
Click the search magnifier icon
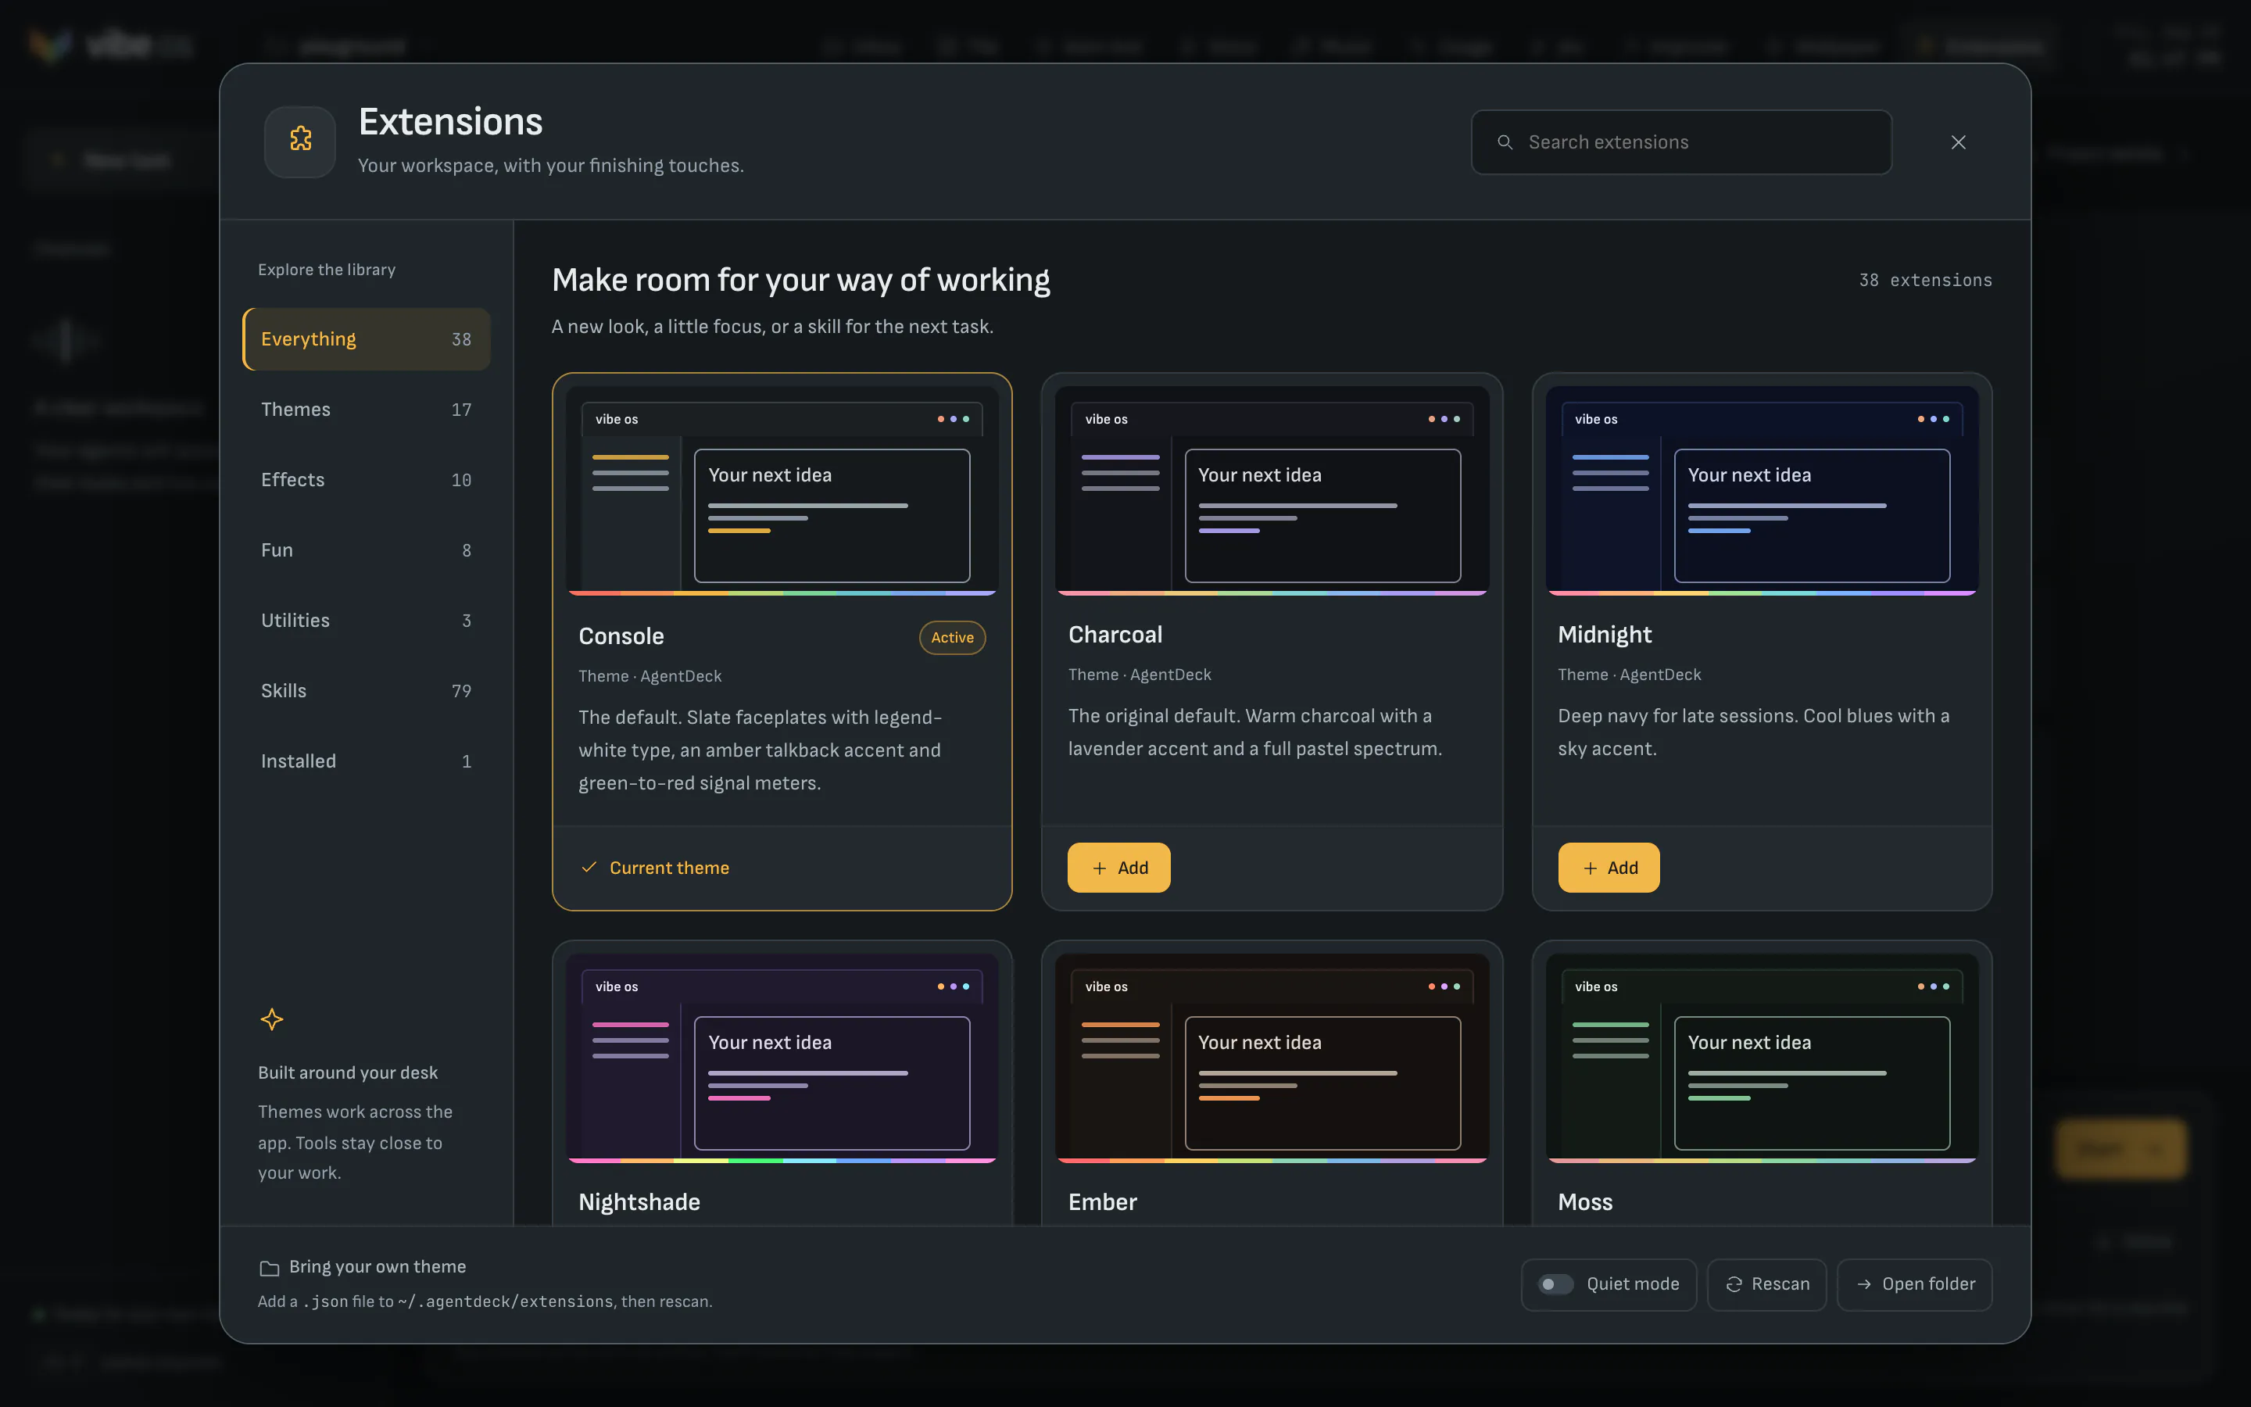[1504, 142]
